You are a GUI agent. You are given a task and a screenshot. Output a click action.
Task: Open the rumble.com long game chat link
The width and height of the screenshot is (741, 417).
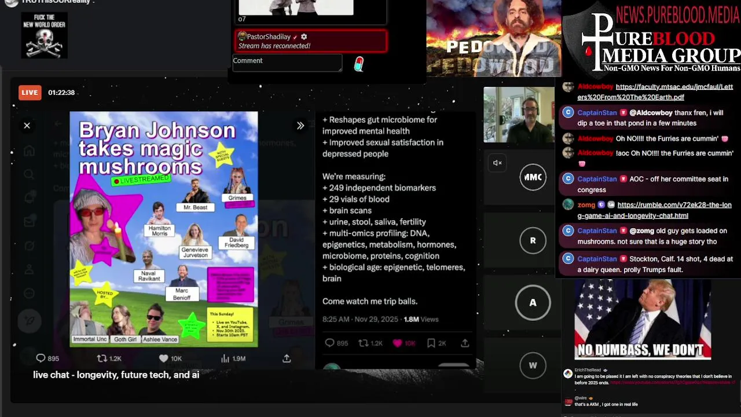[654, 210]
